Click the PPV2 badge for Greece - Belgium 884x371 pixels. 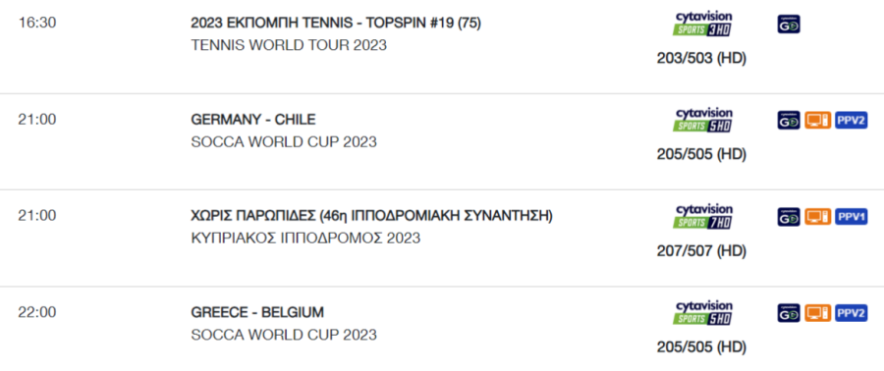point(852,312)
